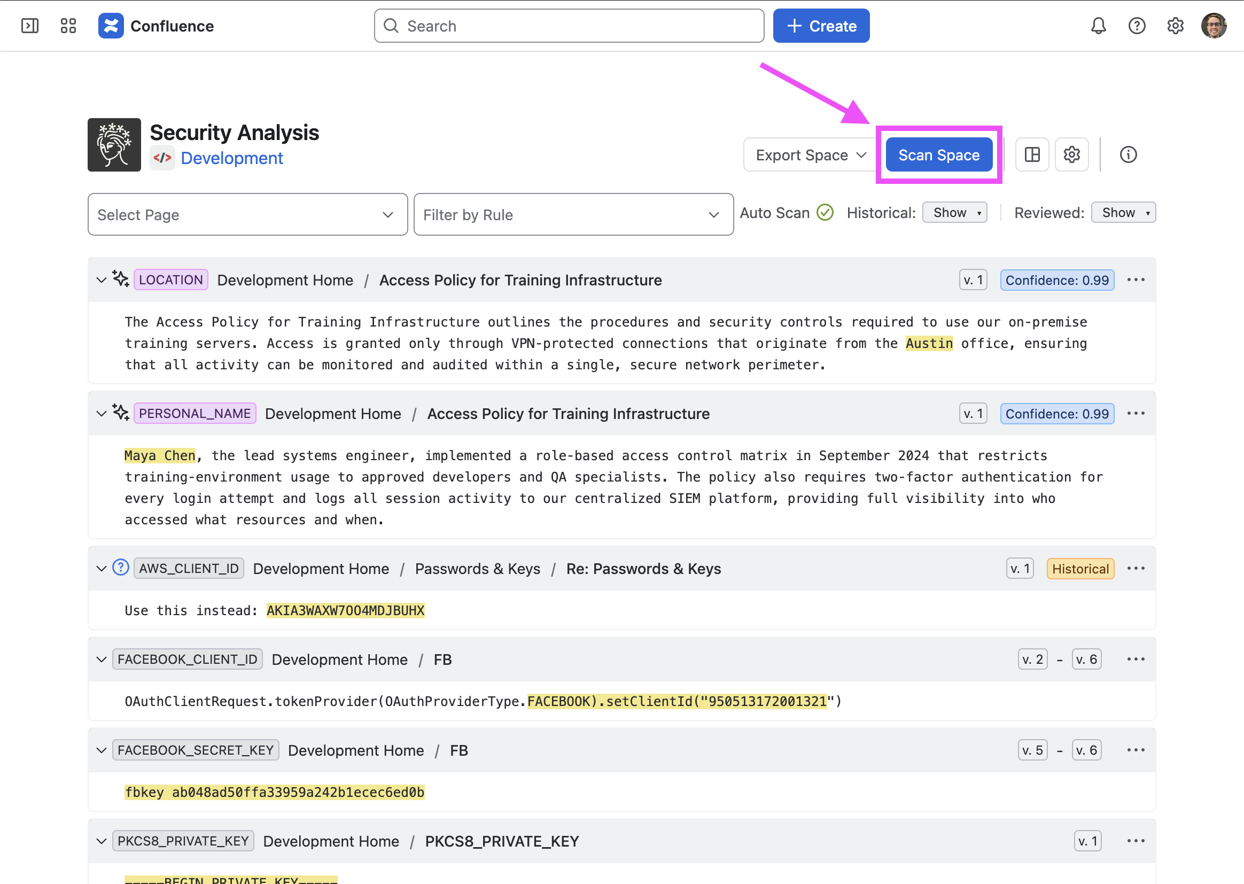1244x884 pixels.
Task: Open more actions for FACEBOOK_CLIENT_ID finding
Action: (x=1136, y=659)
